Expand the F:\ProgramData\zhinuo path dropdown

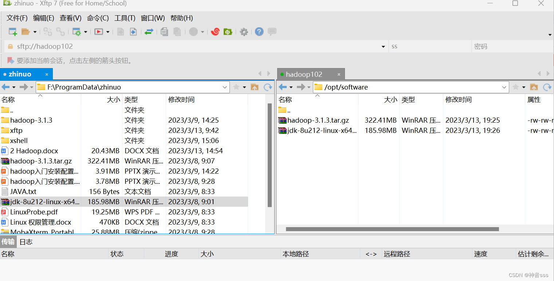[225, 87]
